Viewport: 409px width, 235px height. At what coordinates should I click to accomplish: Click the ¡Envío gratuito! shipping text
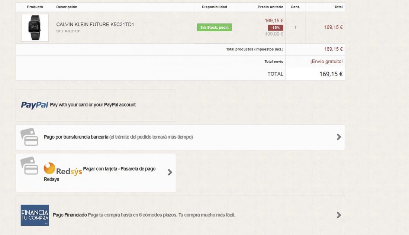(326, 61)
